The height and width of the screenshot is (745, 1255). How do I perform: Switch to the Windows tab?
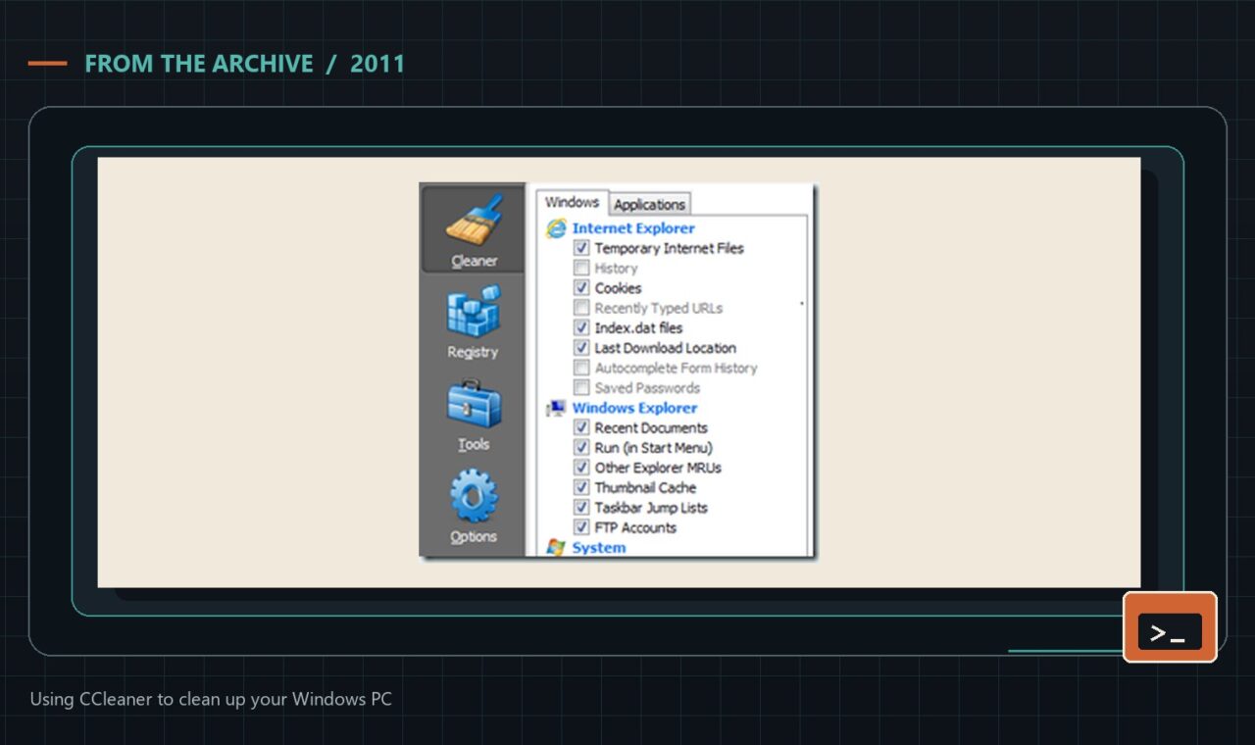coord(573,202)
